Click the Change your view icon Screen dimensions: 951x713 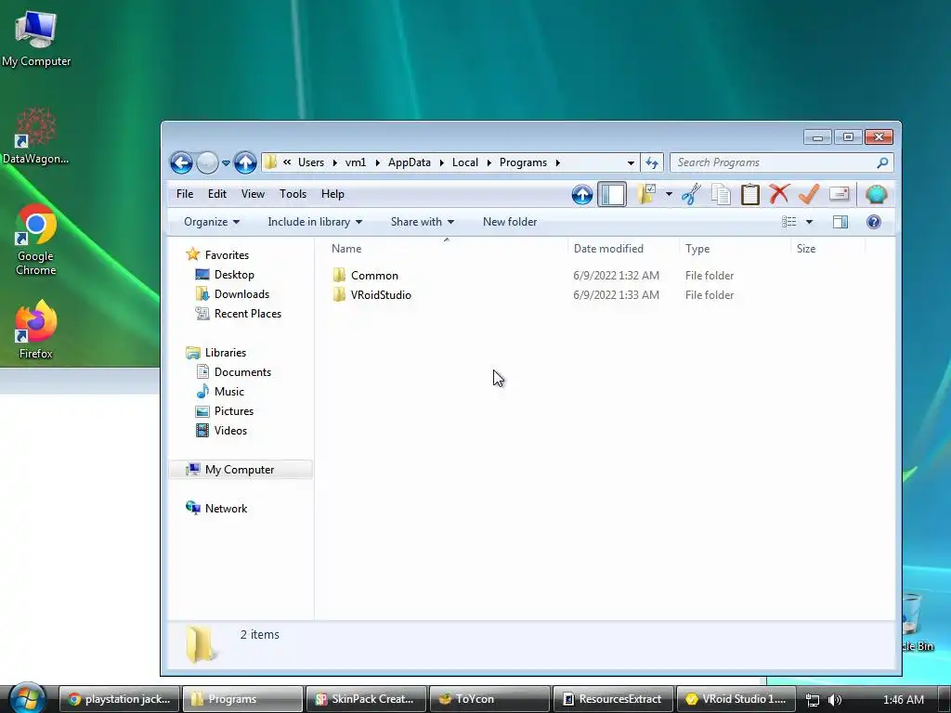point(789,222)
